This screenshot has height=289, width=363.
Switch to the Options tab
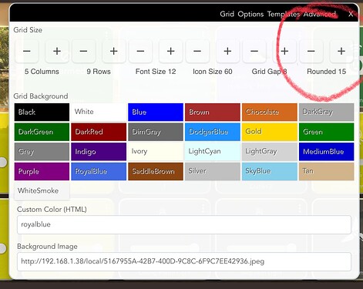250,14
